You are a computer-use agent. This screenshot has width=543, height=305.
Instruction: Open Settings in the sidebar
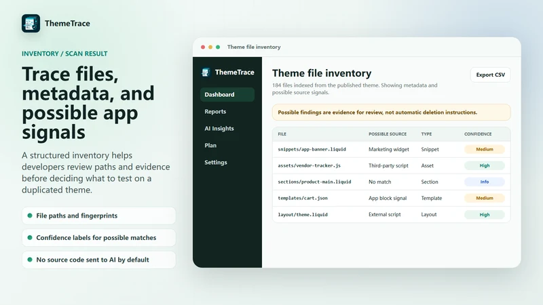215,162
